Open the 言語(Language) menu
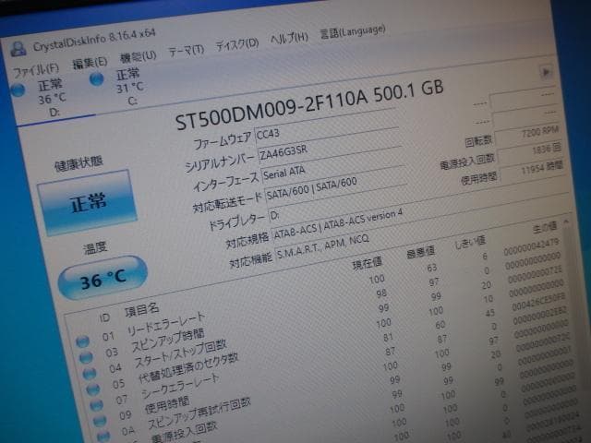 (353, 31)
